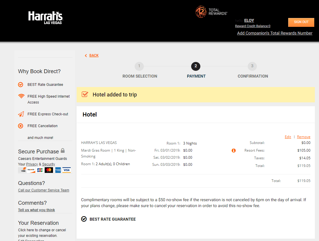
Task: Click the ROOM SELECTION step label
Action: pyautogui.click(x=140, y=76)
